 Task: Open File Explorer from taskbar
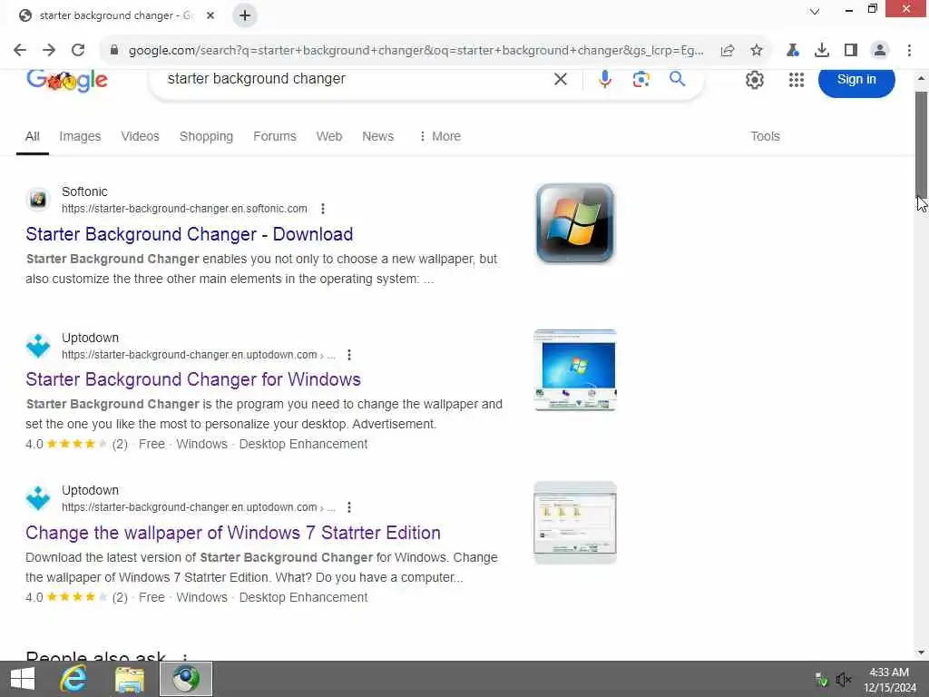[x=129, y=679]
